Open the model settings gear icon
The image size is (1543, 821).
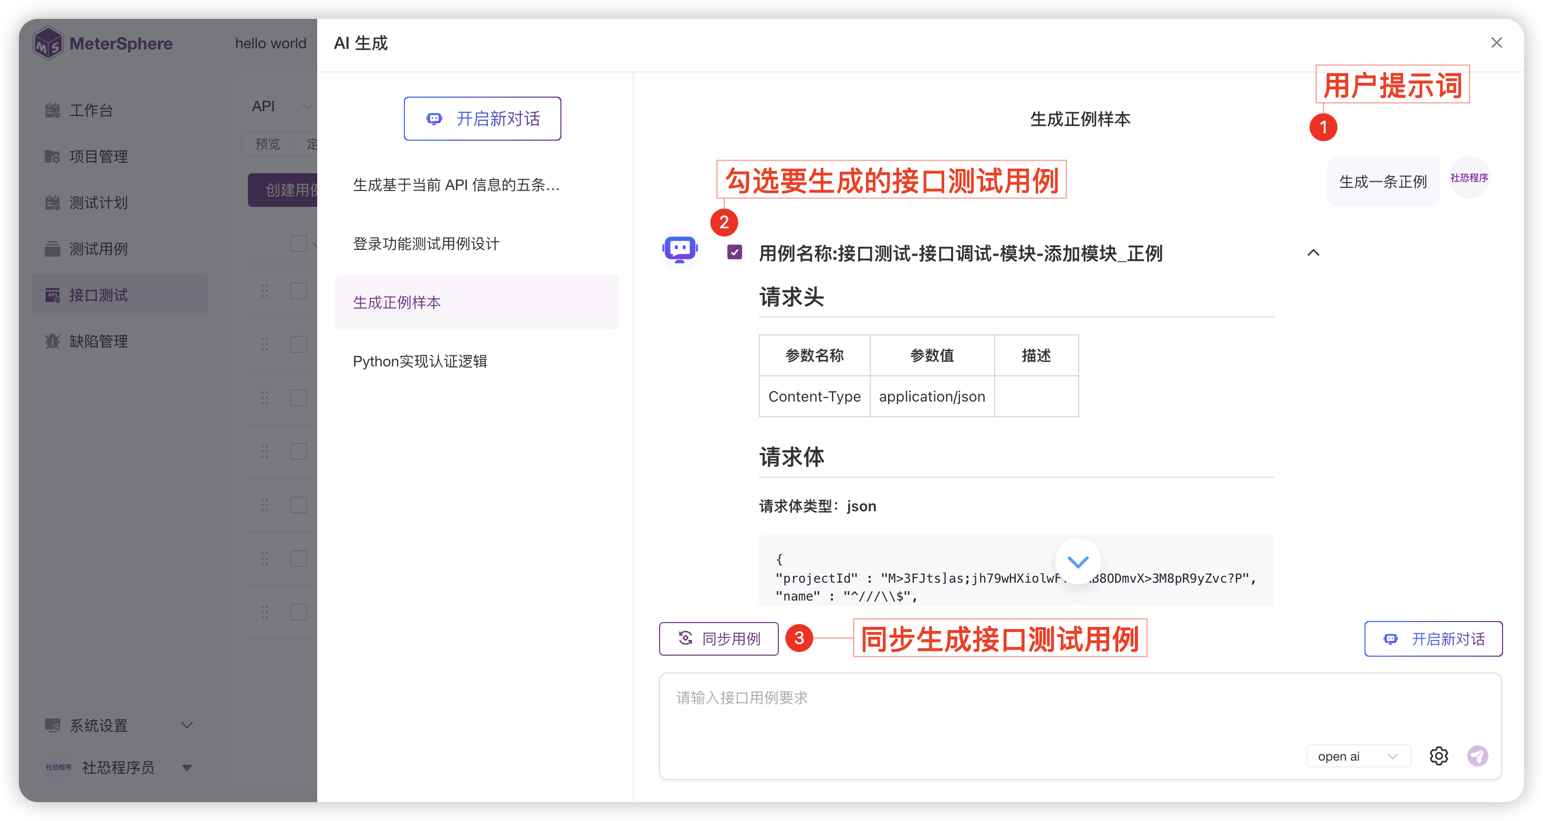pyautogui.click(x=1439, y=756)
